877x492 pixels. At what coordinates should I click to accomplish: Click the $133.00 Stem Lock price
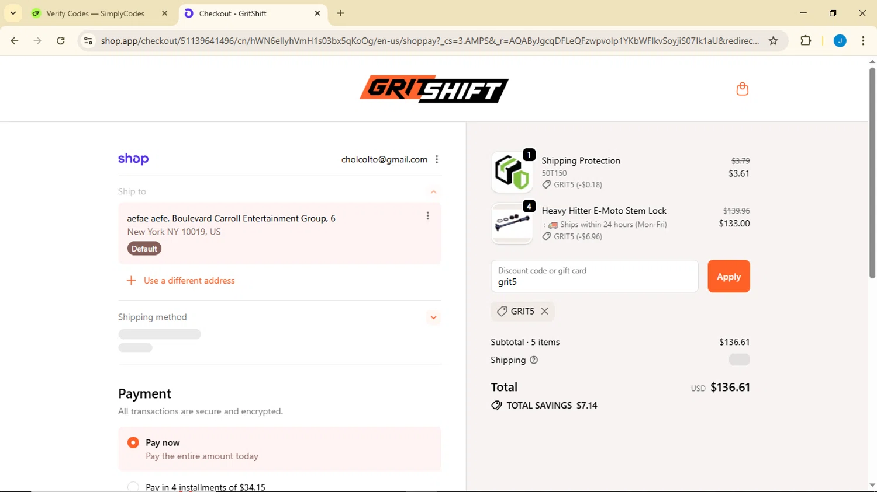(x=734, y=224)
